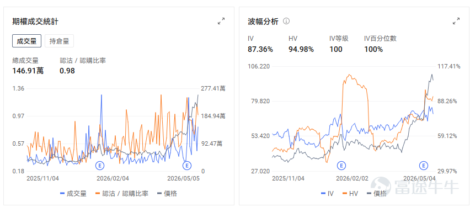This screenshot has width=470, height=207.
Task: Open the info icon beside 波幅分析
Action: (286, 22)
